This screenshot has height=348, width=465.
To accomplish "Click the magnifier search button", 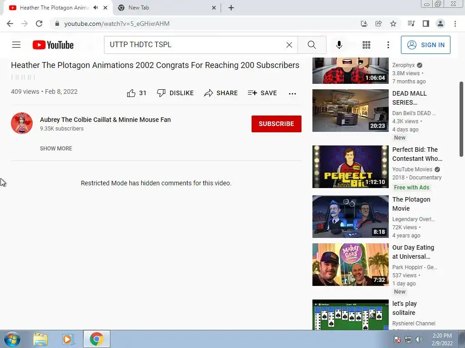I will (312, 45).
